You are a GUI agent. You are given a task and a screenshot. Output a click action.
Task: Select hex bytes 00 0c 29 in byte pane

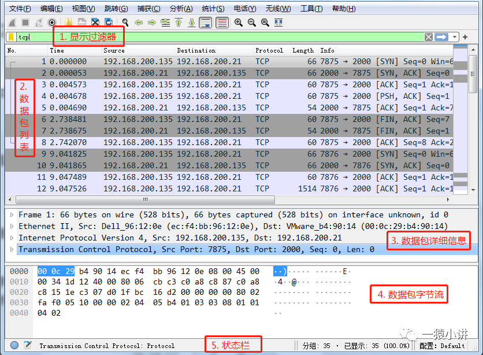pos(56,272)
